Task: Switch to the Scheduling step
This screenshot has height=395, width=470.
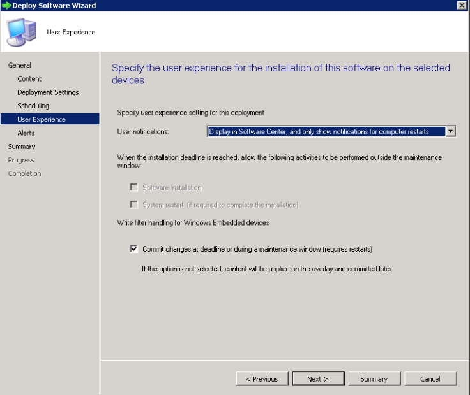Action: coord(33,106)
